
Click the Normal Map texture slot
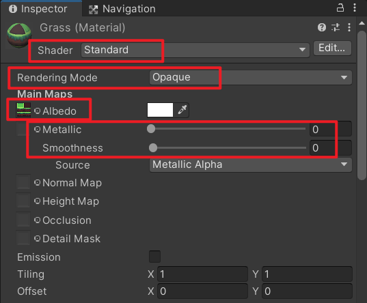click(23, 182)
